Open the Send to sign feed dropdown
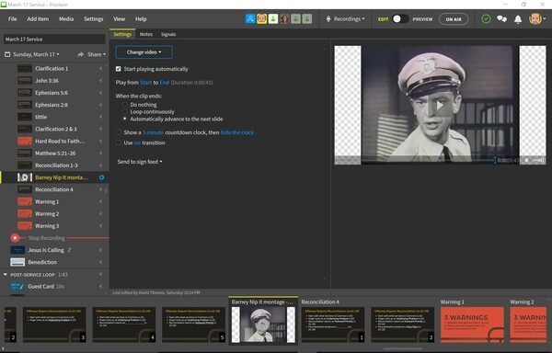 [140, 162]
